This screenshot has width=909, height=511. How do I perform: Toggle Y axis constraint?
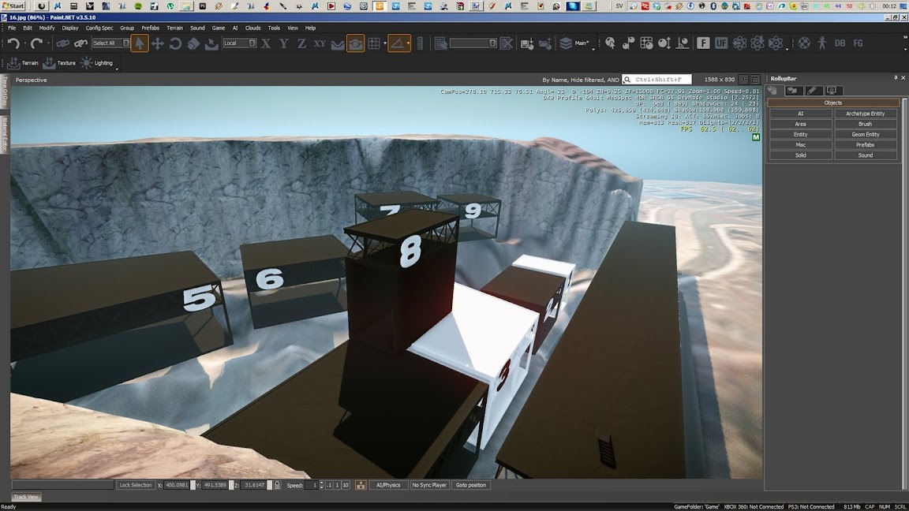(x=283, y=43)
